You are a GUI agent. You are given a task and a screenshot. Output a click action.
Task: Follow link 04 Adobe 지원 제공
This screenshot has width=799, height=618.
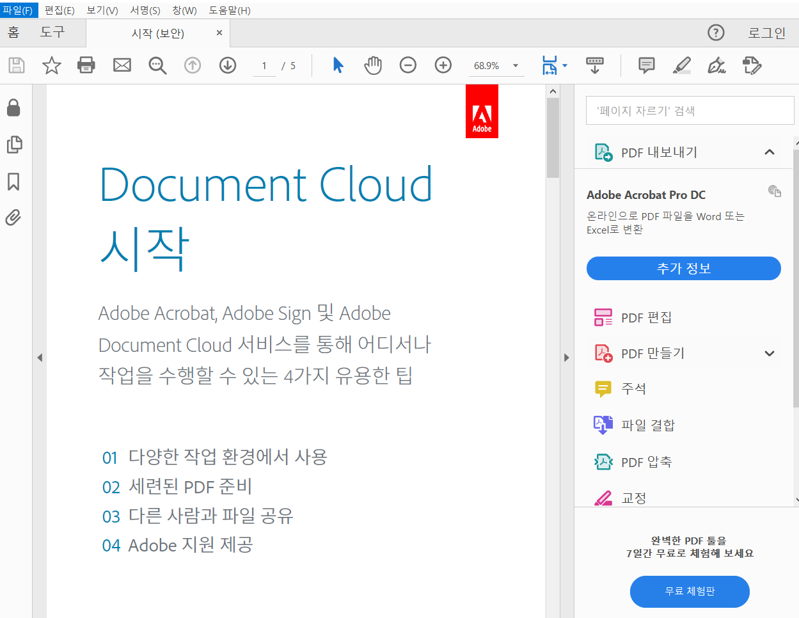(x=177, y=545)
